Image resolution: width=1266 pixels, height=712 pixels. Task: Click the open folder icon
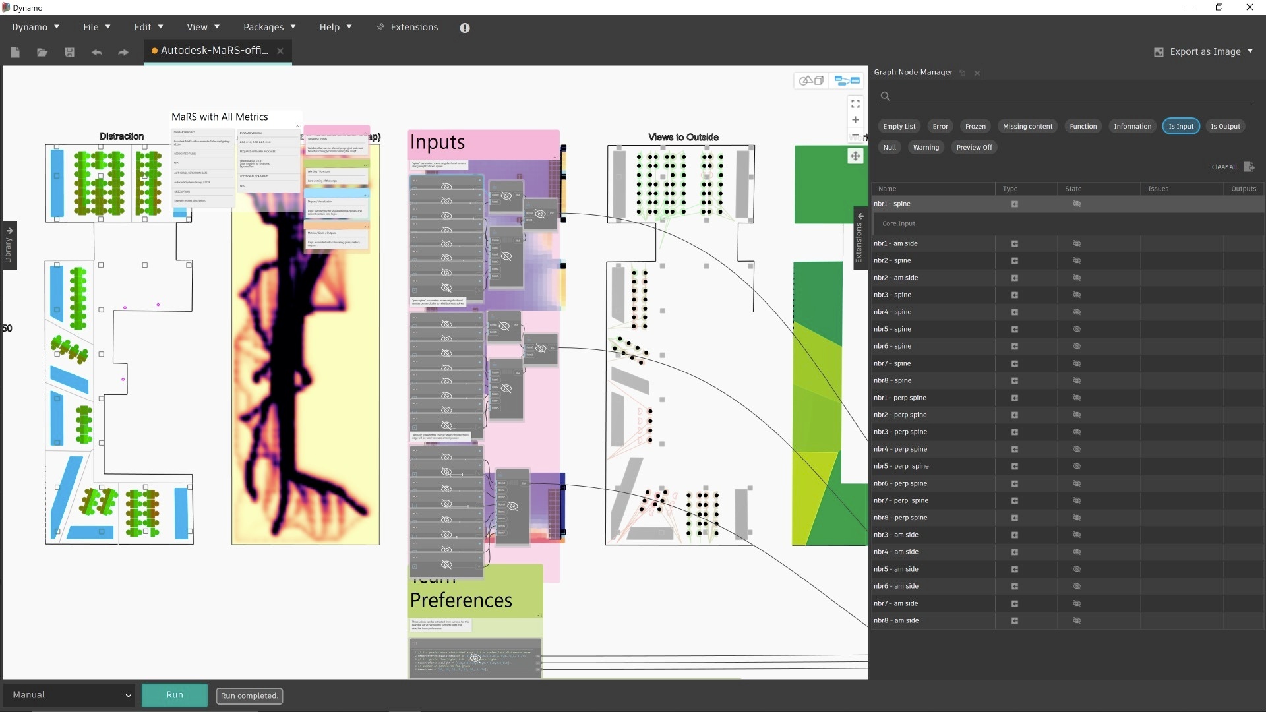tap(42, 52)
